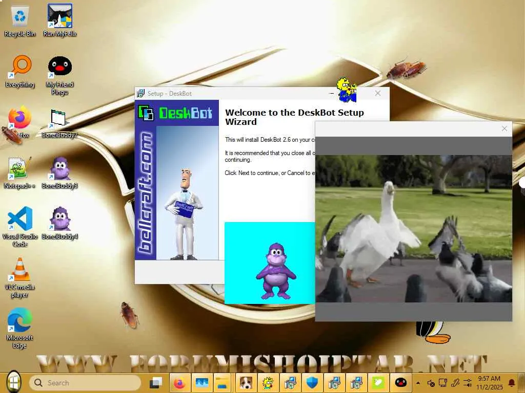The width and height of the screenshot is (525, 393).
Task: Launch Firefox from the desktop
Action: [20, 122]
